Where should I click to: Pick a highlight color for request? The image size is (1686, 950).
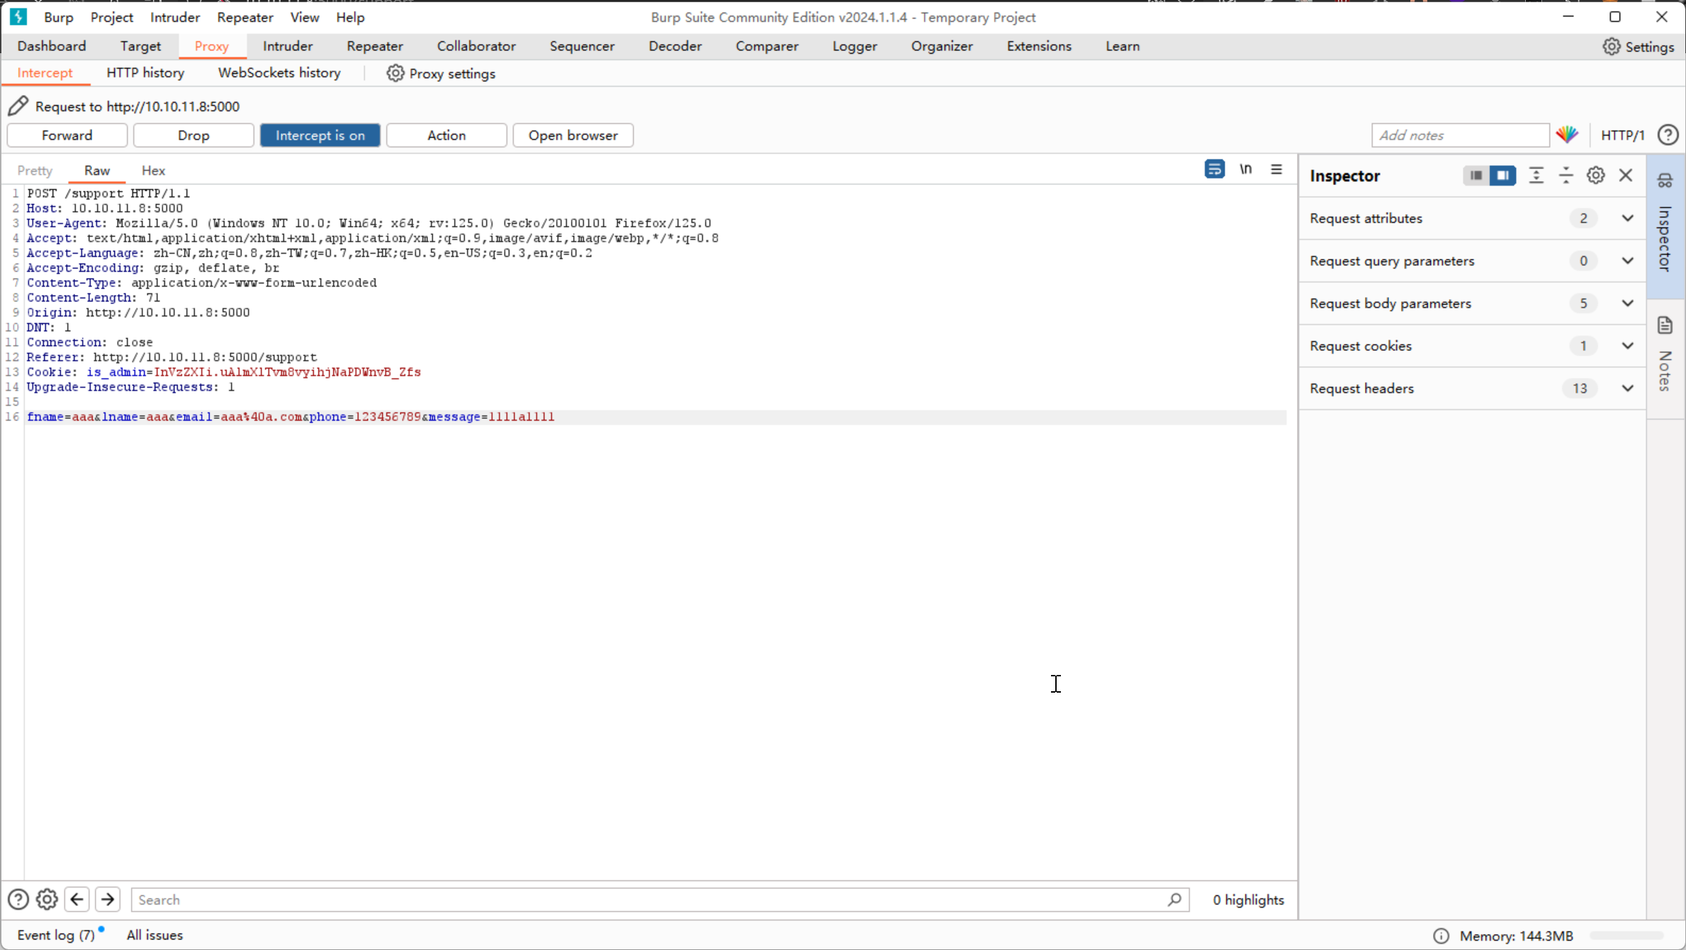click(x=1567, y=135)
